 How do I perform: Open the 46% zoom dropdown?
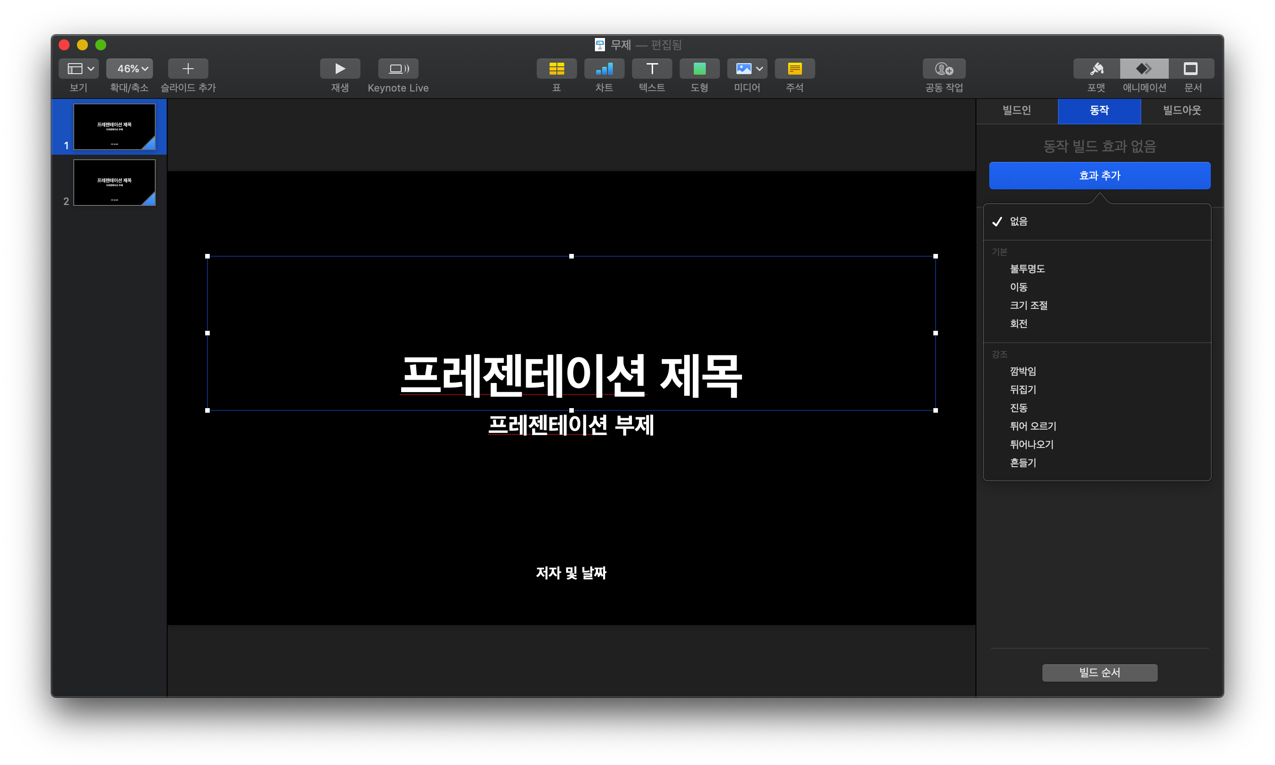130,69
